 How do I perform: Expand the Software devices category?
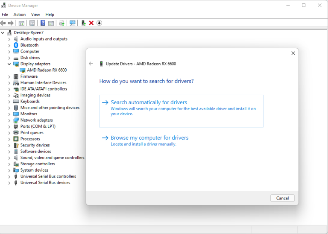9,152
